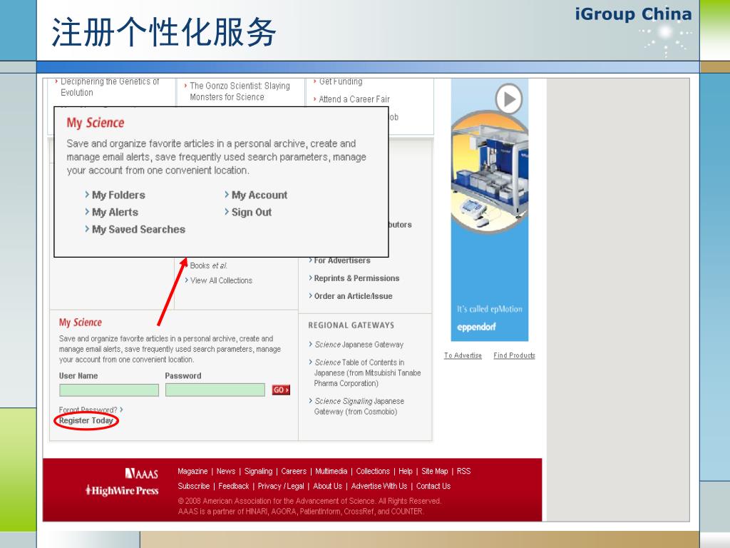The width and height of the screenshot is (730, 548).
Task: Open Science Table of Contents in Japanese
Action: [367, 372]
